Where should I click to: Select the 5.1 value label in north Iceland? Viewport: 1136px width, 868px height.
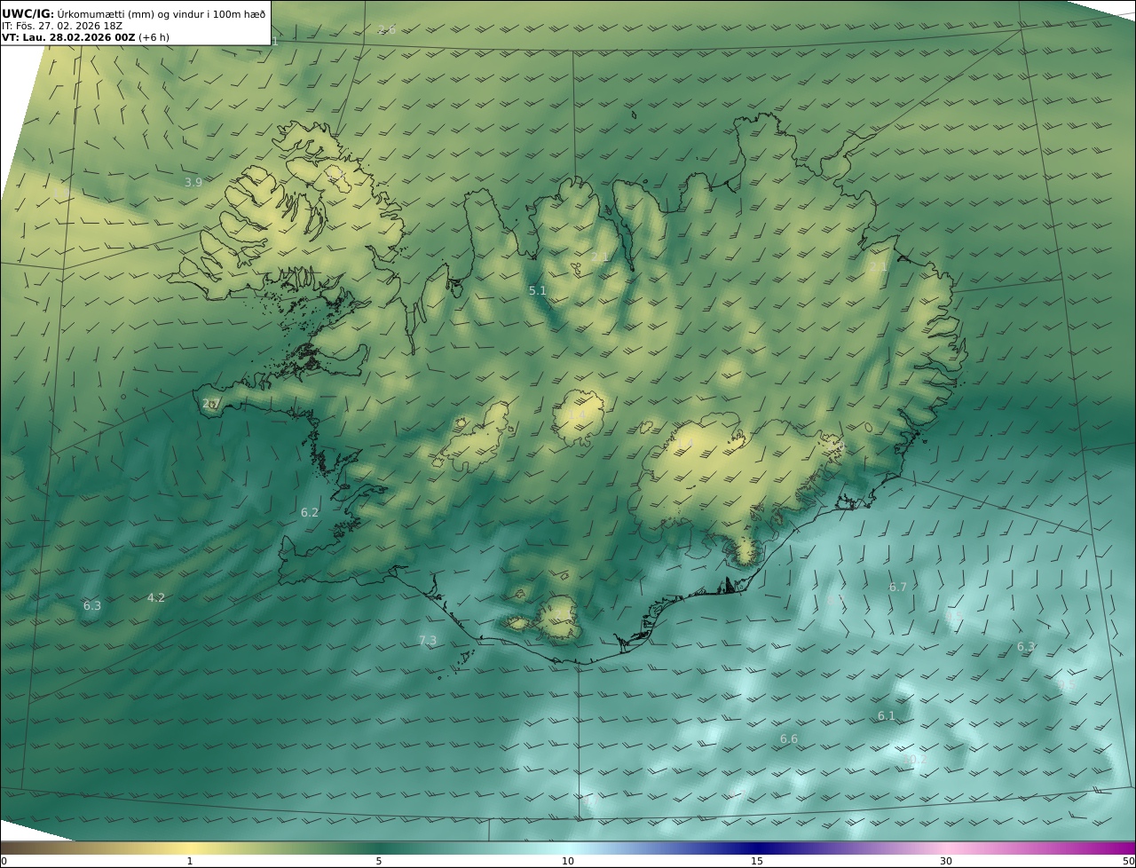[x=538, y=290]
